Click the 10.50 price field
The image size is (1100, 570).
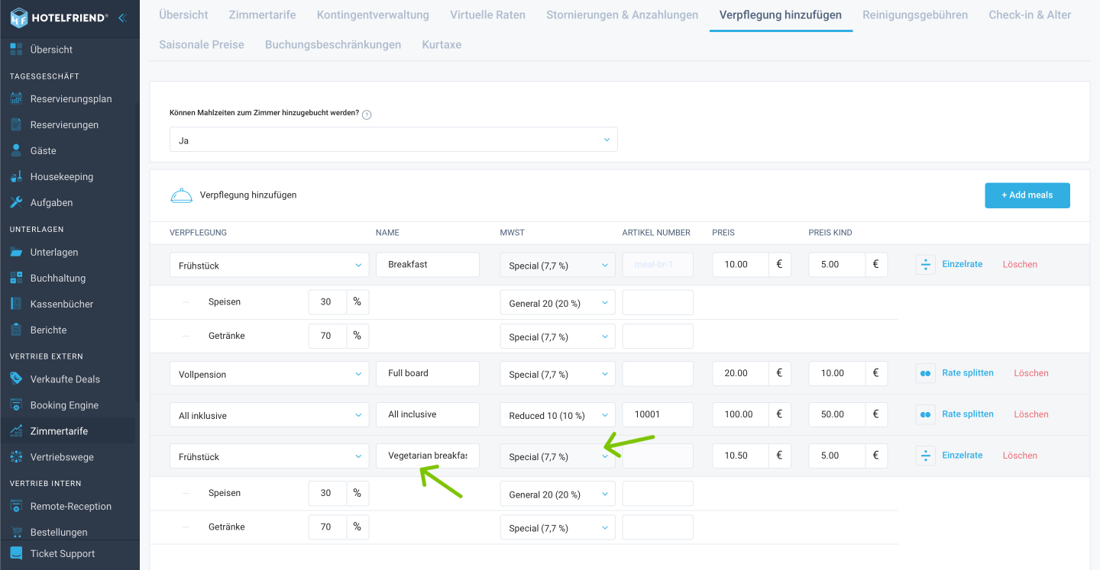coord(741,456)
